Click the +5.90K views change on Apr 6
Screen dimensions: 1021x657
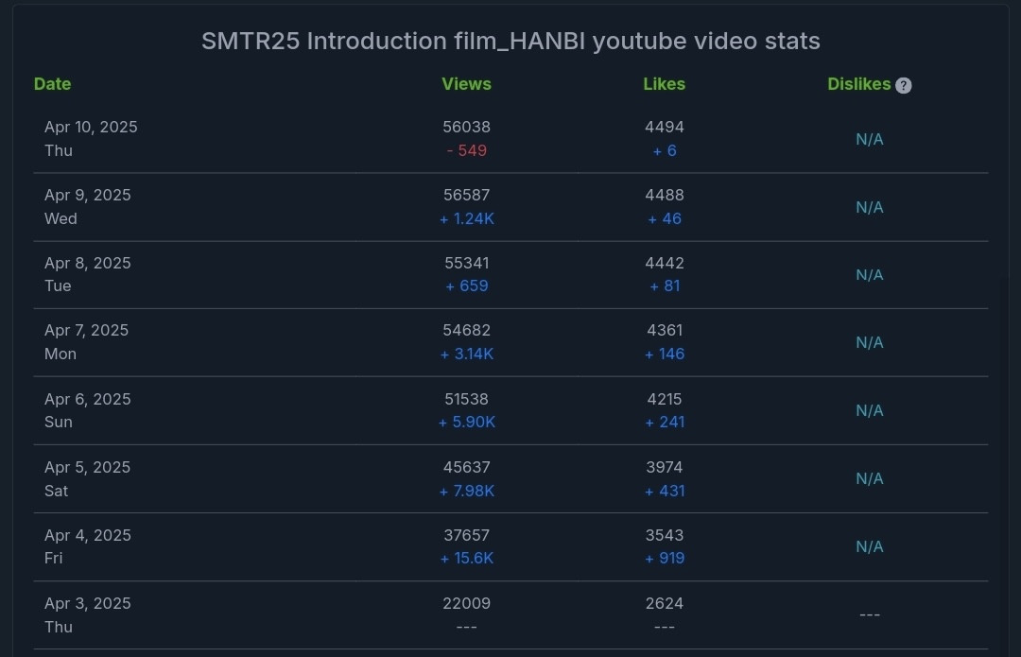pos(466,422)
